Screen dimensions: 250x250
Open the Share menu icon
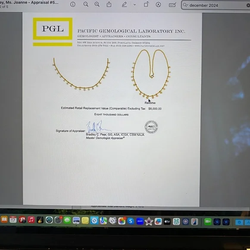[109, 4]
